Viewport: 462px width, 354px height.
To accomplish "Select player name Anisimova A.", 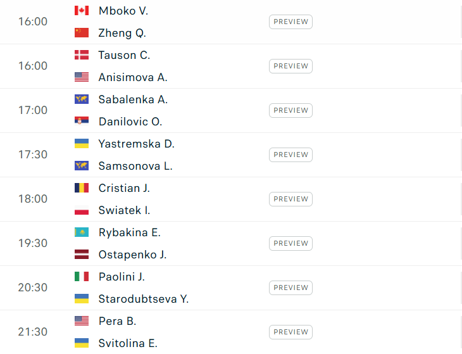I will tap(133, 77).
